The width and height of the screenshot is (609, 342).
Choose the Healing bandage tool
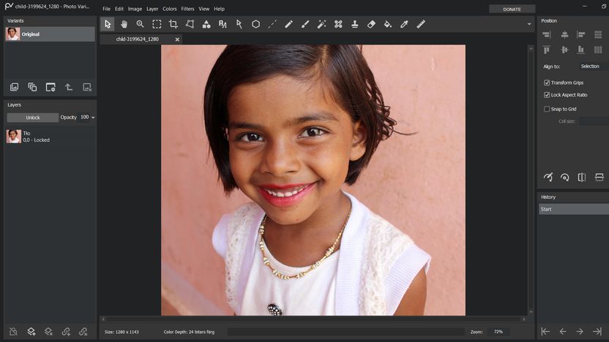coord(338,24)
